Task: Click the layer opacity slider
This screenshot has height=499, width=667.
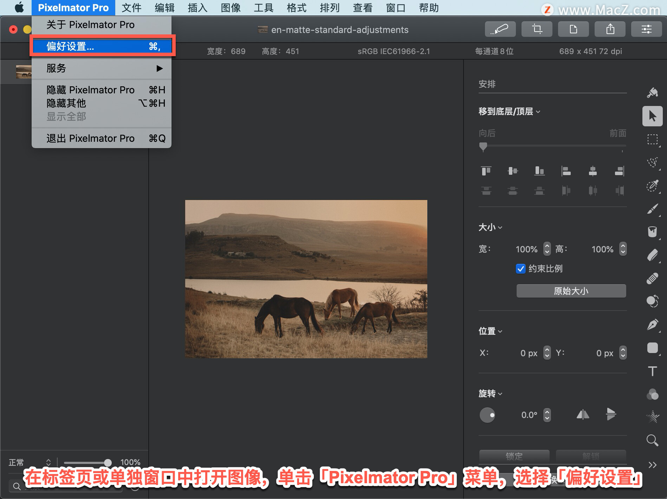Action: pyautogui.click(x=88, y=463)
